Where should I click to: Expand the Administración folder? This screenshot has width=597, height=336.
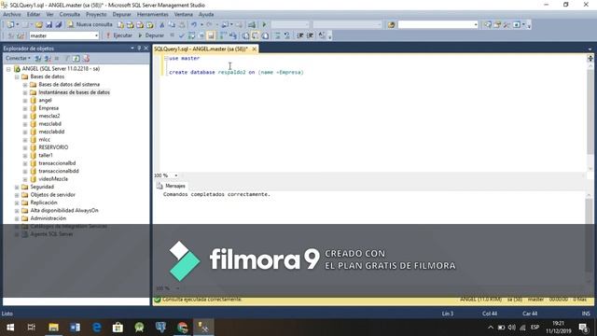point(17,218)
